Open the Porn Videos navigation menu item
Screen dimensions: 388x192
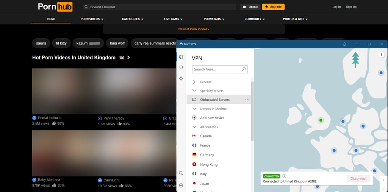click(92, 19)
